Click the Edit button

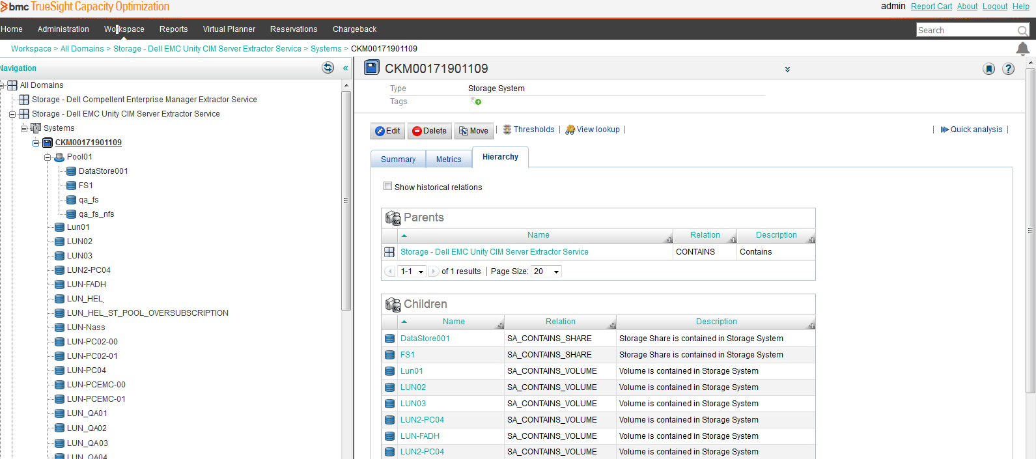point(387,131)
